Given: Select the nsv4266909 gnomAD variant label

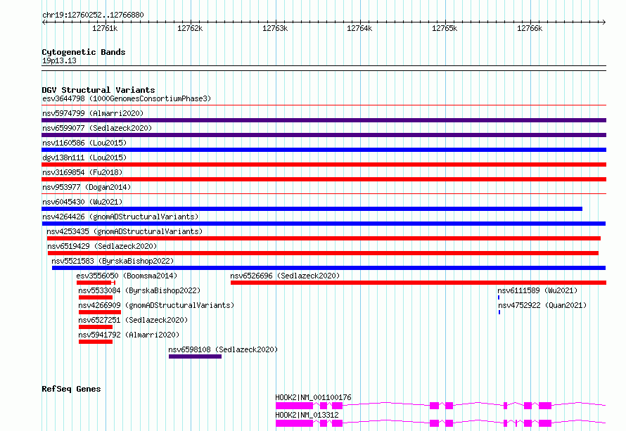Looking at the screenshot, I should point(155,306).
